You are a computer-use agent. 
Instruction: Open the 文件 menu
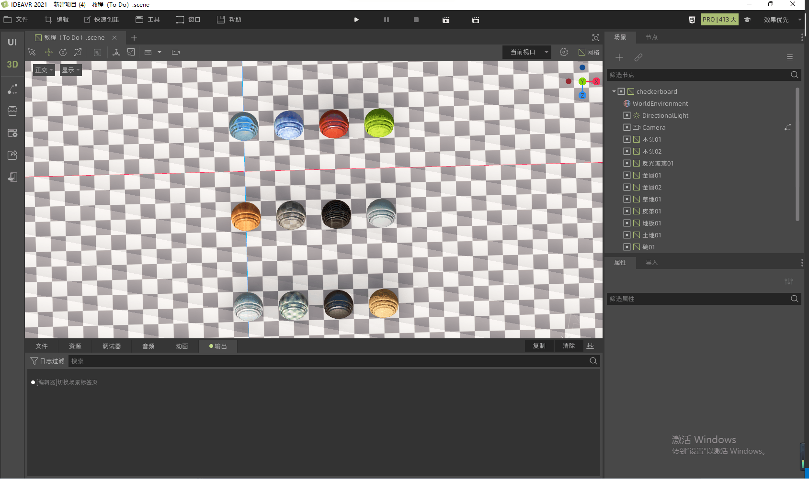tap(16, 20)
